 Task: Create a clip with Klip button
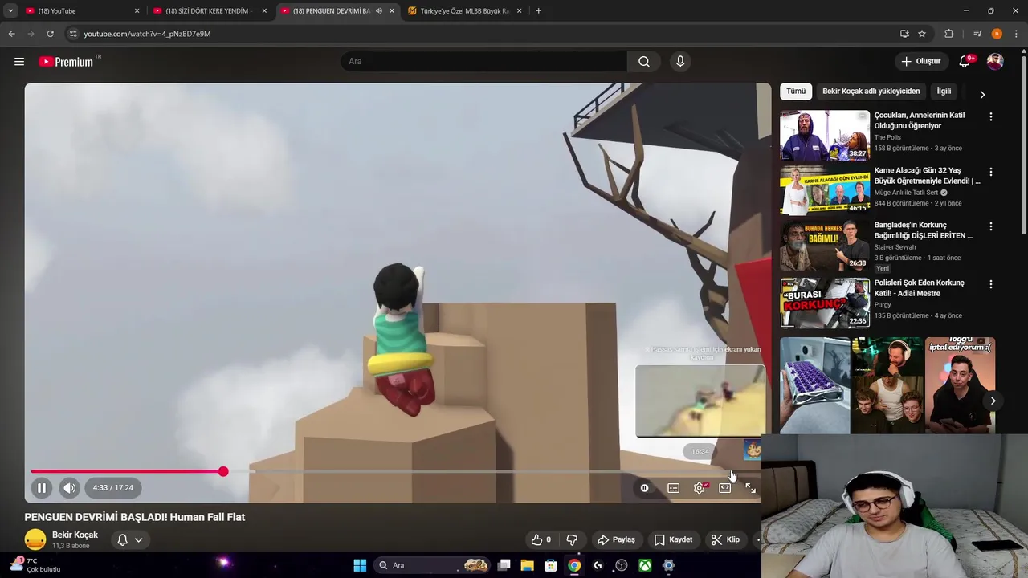pyautogui.click(x=725, y=539)
